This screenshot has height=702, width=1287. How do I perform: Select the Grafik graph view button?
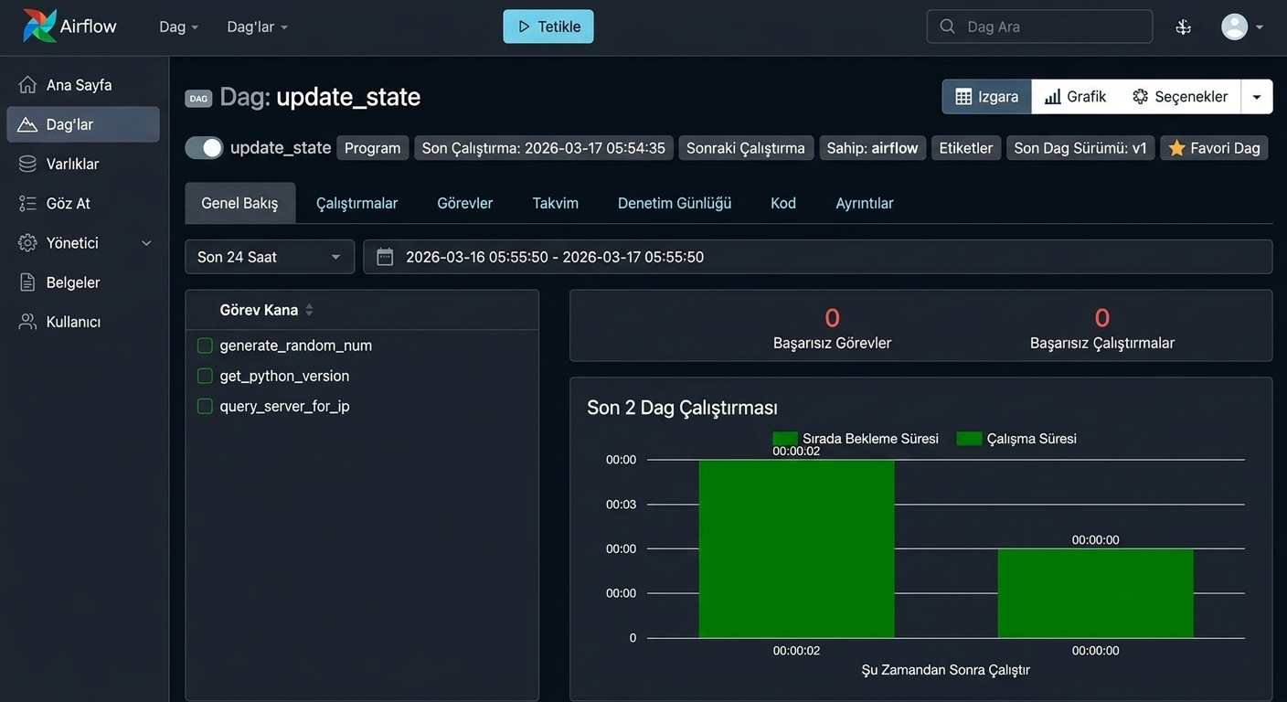[1076, 97]
